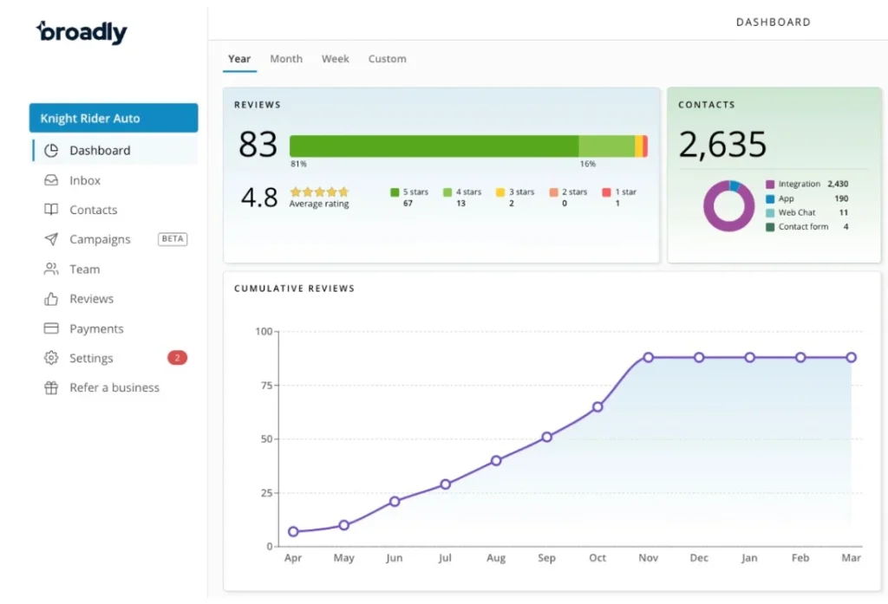Go to the Contacts page
Viewport: 888px width, 604px height.
point(114,210)
